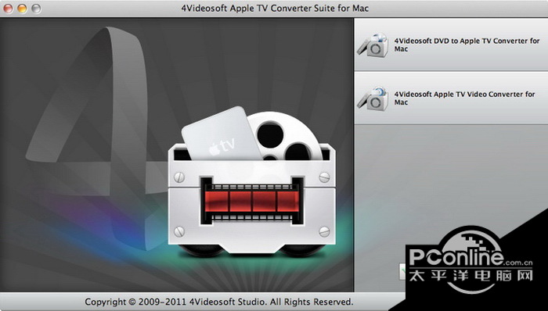Click the copyright 2009-2011 4Videosoft Studio text

pyautogui.click(x=218, y=302)
